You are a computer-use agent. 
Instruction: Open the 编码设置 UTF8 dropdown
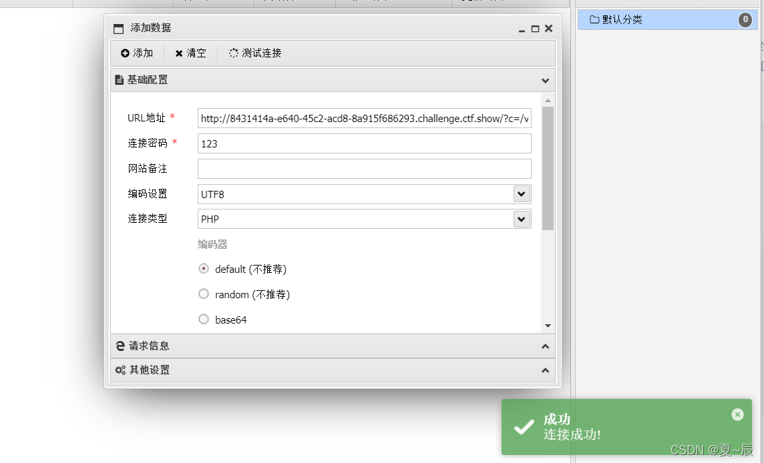[x=522, y=193]
